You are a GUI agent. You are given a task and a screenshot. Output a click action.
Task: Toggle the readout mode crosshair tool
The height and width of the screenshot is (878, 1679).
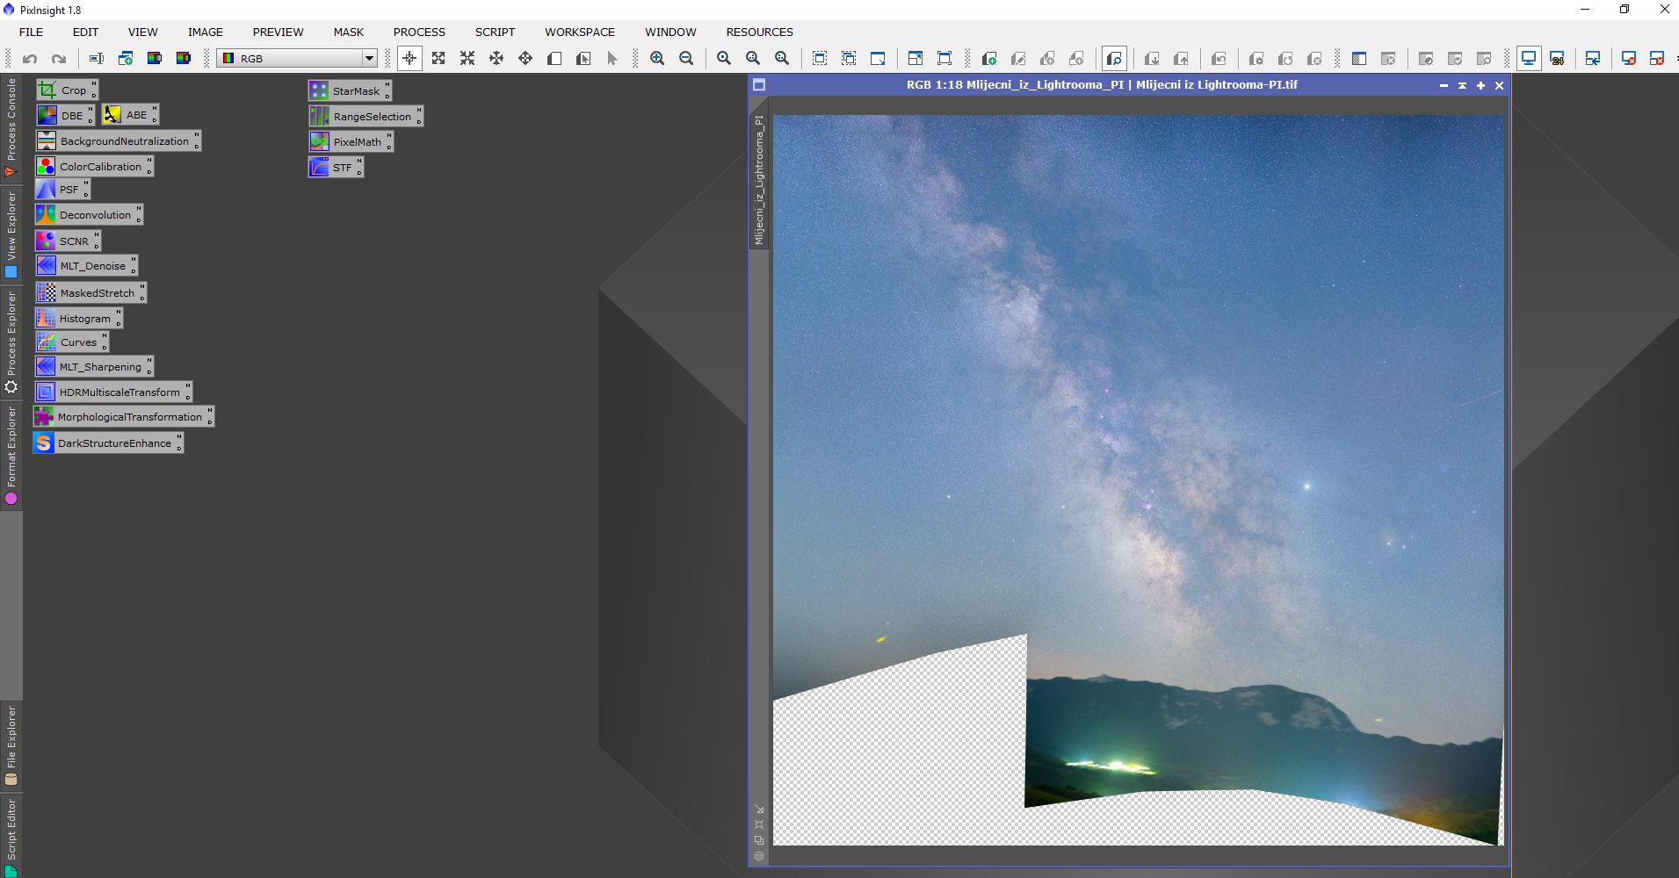[x=409, y=59]
